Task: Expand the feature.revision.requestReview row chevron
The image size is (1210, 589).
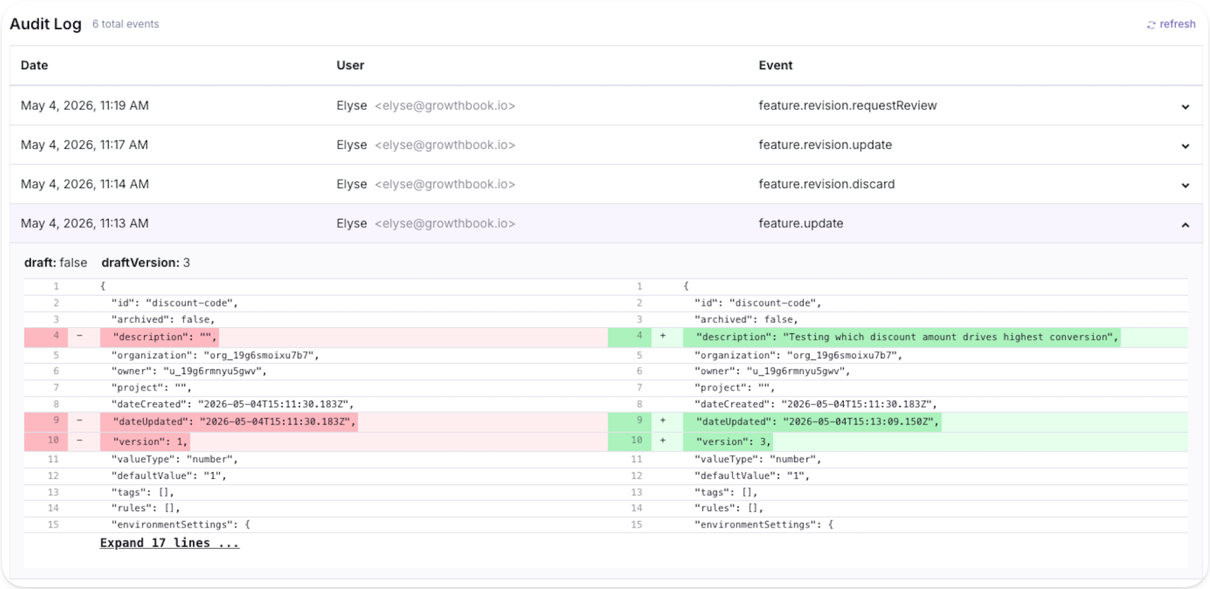Action: pos(1185,107)
